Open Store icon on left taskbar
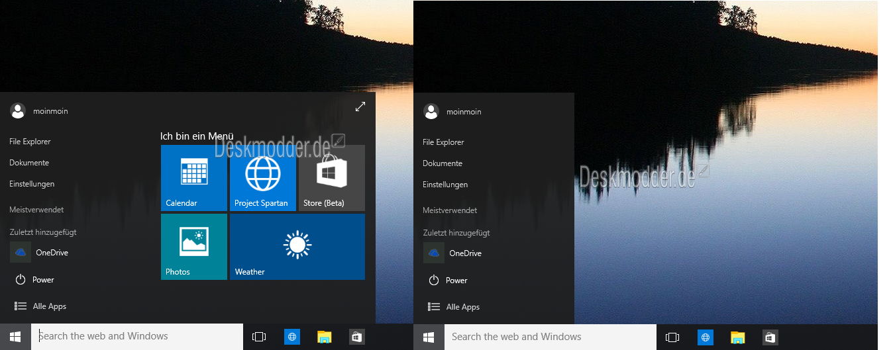The height and width of the screenshot is (350, 895). click(356, 337)
